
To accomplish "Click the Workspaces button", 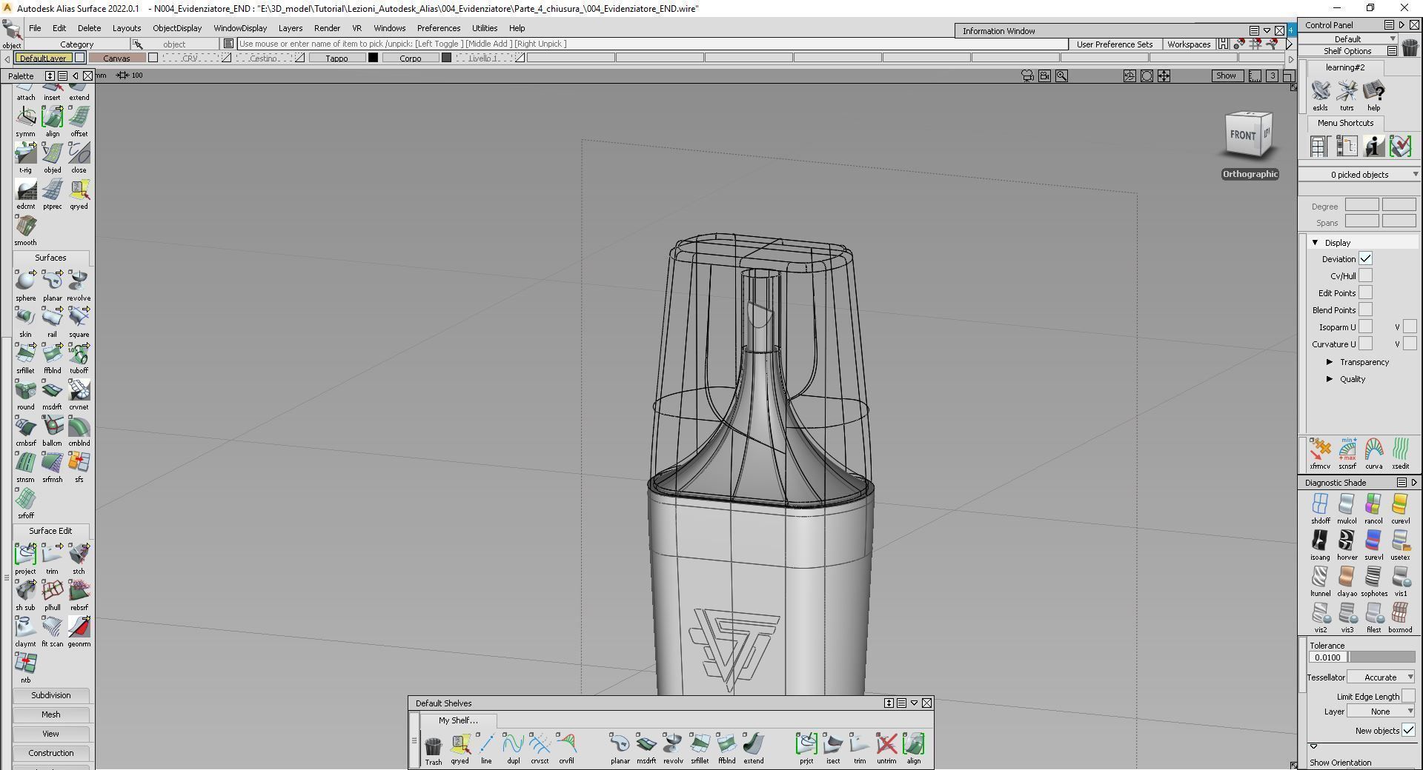I will tap(1189, 44).
